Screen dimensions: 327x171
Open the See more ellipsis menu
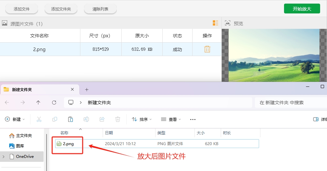[193, 119]
